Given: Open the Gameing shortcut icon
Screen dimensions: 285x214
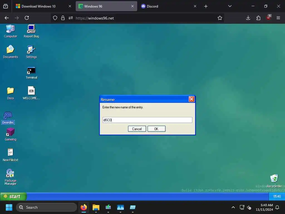Looking at the screenshot, I should (10, 134).
